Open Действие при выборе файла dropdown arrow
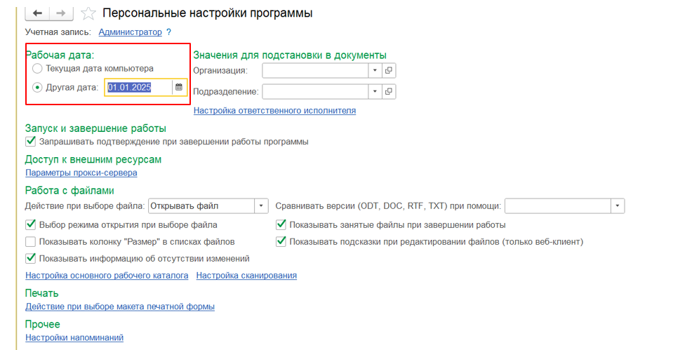Screen dimensions: 673x350 (261, 206)
